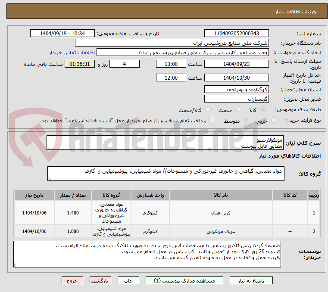Click the deadline hour field 13:00
328x292 pixels.
click(171, 64)
